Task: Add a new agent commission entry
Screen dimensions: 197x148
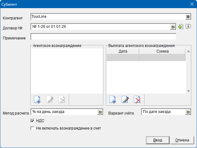Action: [x=37, y=100]
